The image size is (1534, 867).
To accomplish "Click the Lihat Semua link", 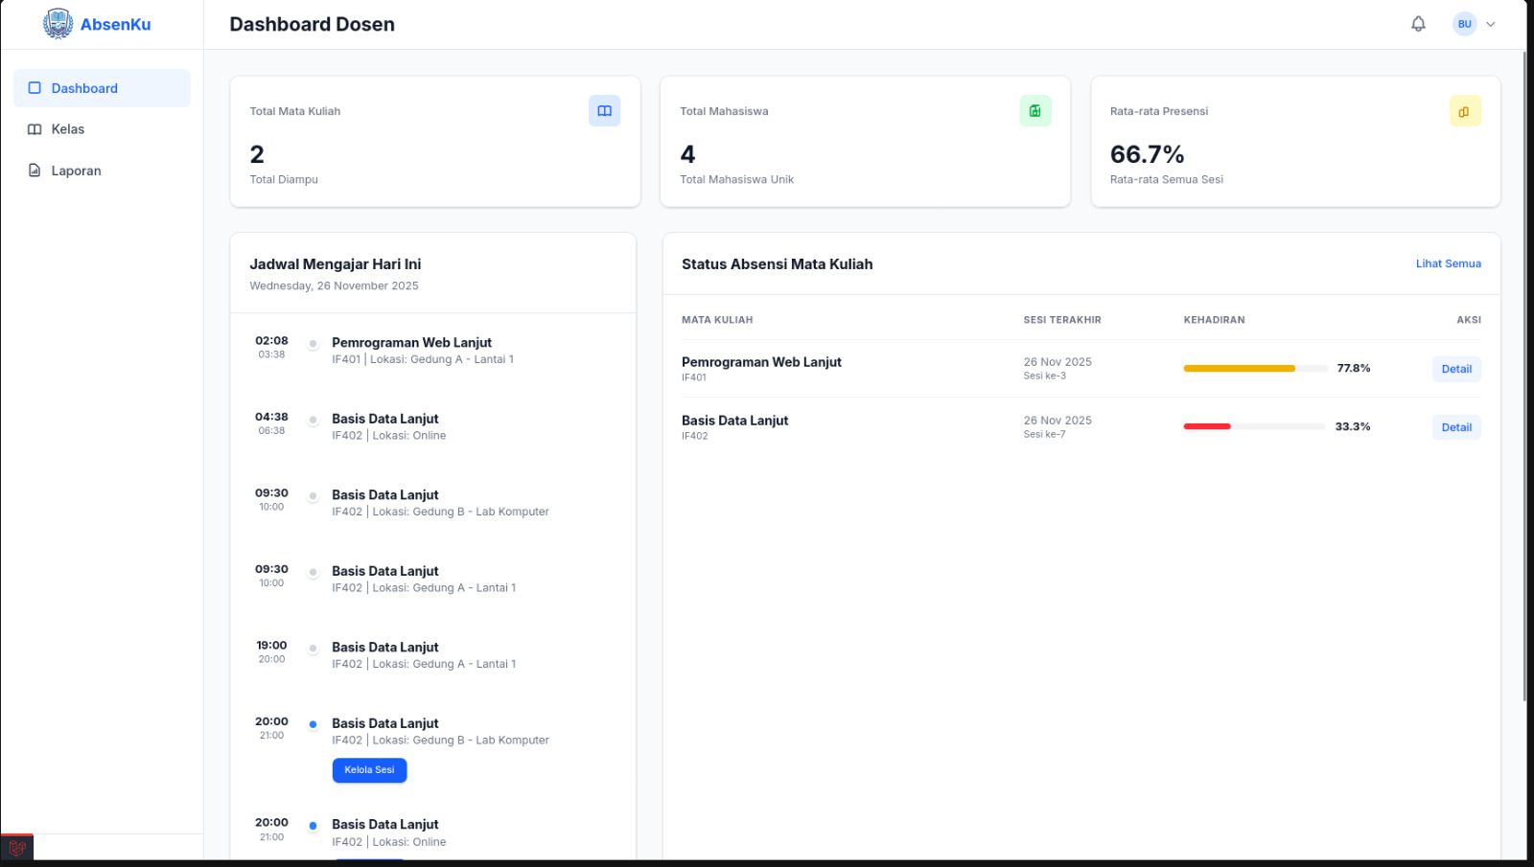I will [x=1448, y=263].
